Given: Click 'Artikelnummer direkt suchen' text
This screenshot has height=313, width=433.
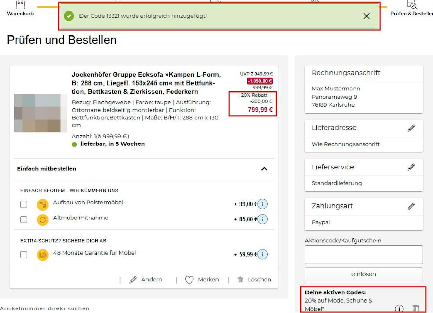Looking at the screenshot, I should 45,308.
